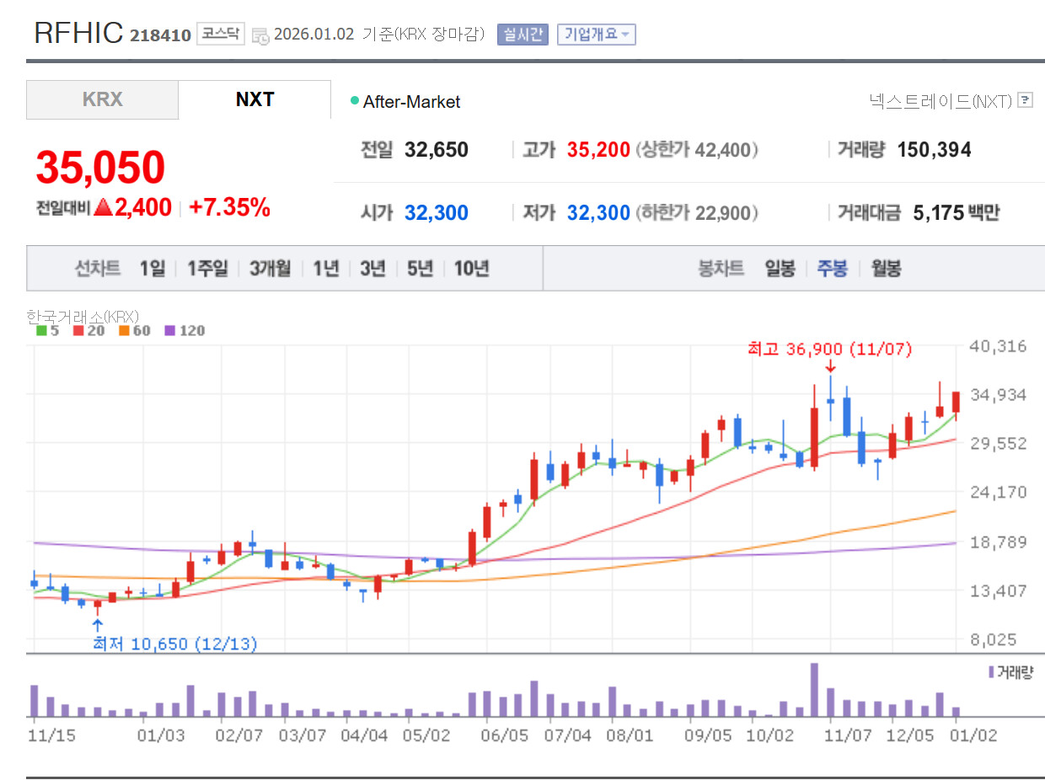Click the calendar clock icon beside the date
1045x780 pixels.
click(x=261, y=35)
